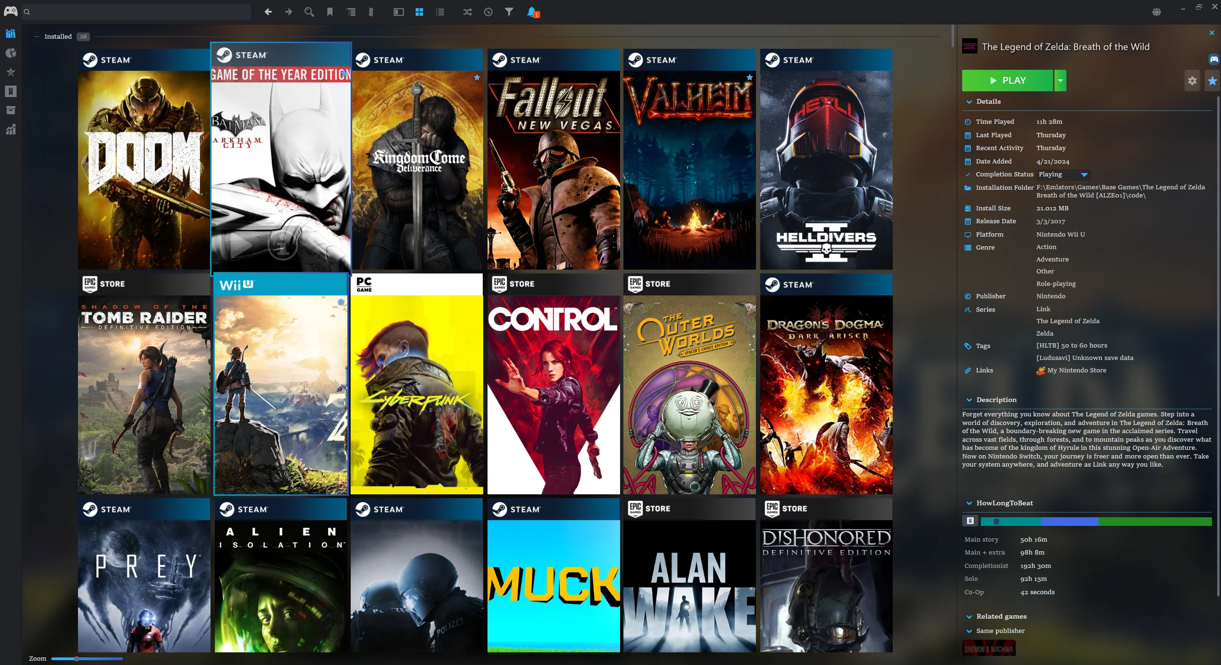The height and width of the screenshot is (665, 1221).
Task: Focus the search input field
Action: click(136, 12)
